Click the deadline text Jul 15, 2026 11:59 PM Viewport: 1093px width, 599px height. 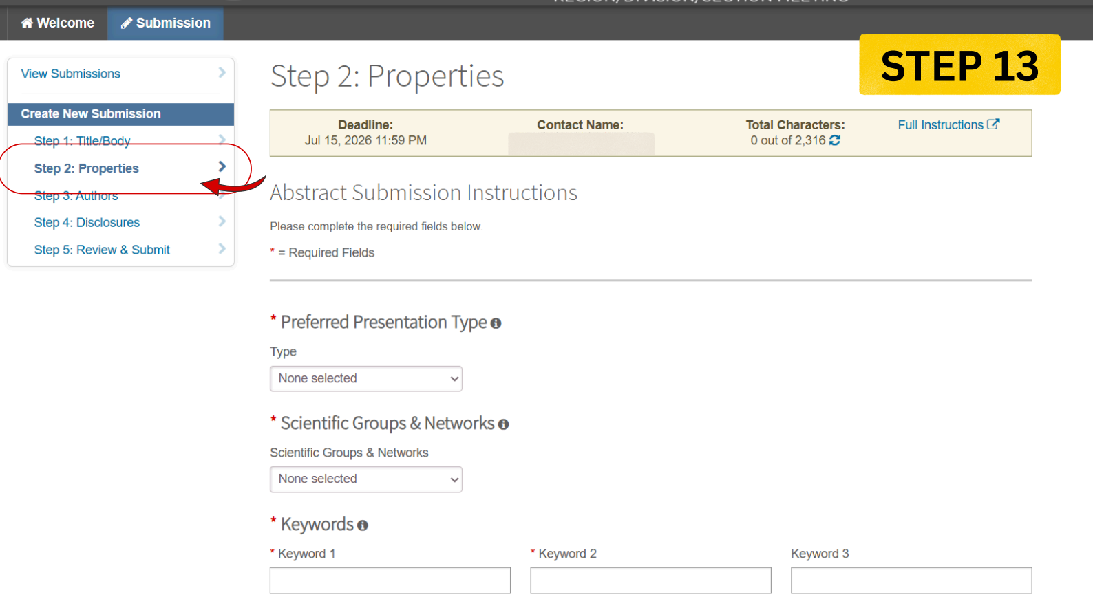point(365,140)
